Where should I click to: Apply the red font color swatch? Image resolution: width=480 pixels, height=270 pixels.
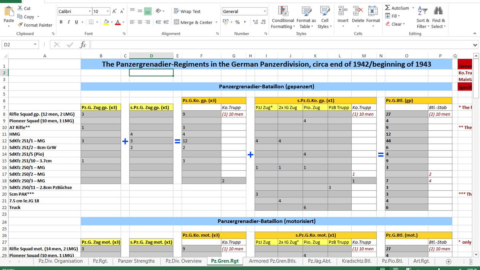tap(118, 22)
